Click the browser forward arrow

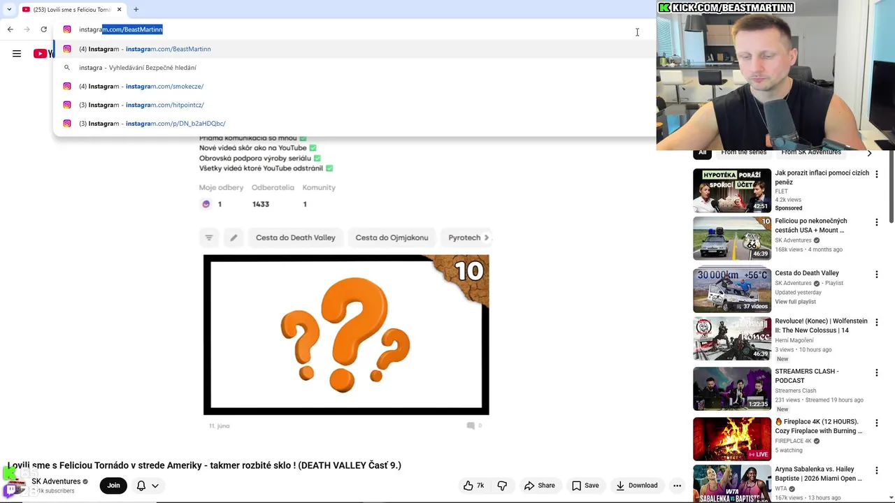click(x=27, y=29)
